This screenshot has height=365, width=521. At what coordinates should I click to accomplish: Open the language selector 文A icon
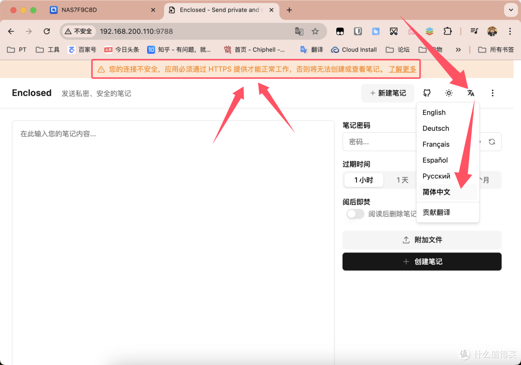coord(471,93)
